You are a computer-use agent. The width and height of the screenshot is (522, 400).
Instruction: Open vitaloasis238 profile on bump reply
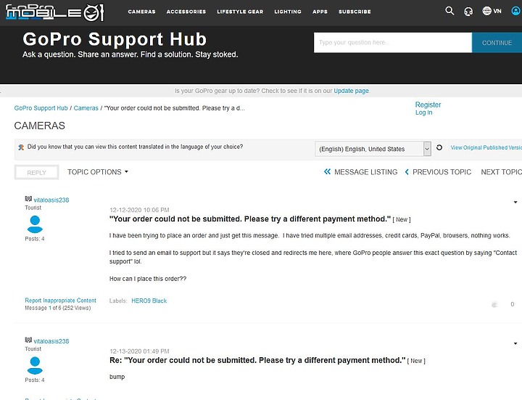pyautogui.click(x=51, y=341)
